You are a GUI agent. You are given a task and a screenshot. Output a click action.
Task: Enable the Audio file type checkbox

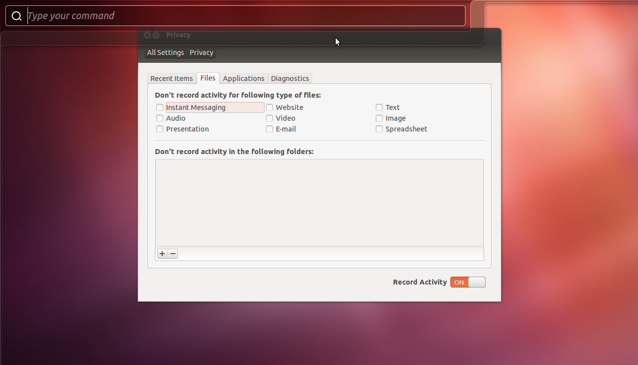[x=160, y=118]
